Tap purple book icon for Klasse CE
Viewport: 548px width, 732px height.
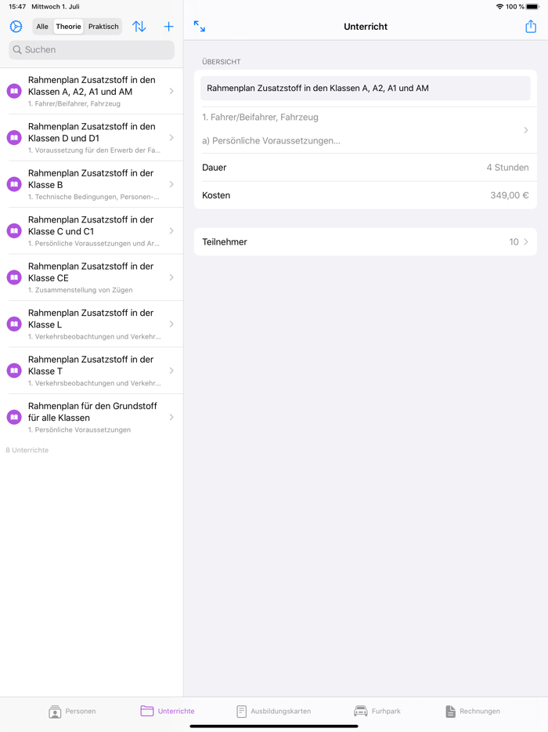(14, 277)
